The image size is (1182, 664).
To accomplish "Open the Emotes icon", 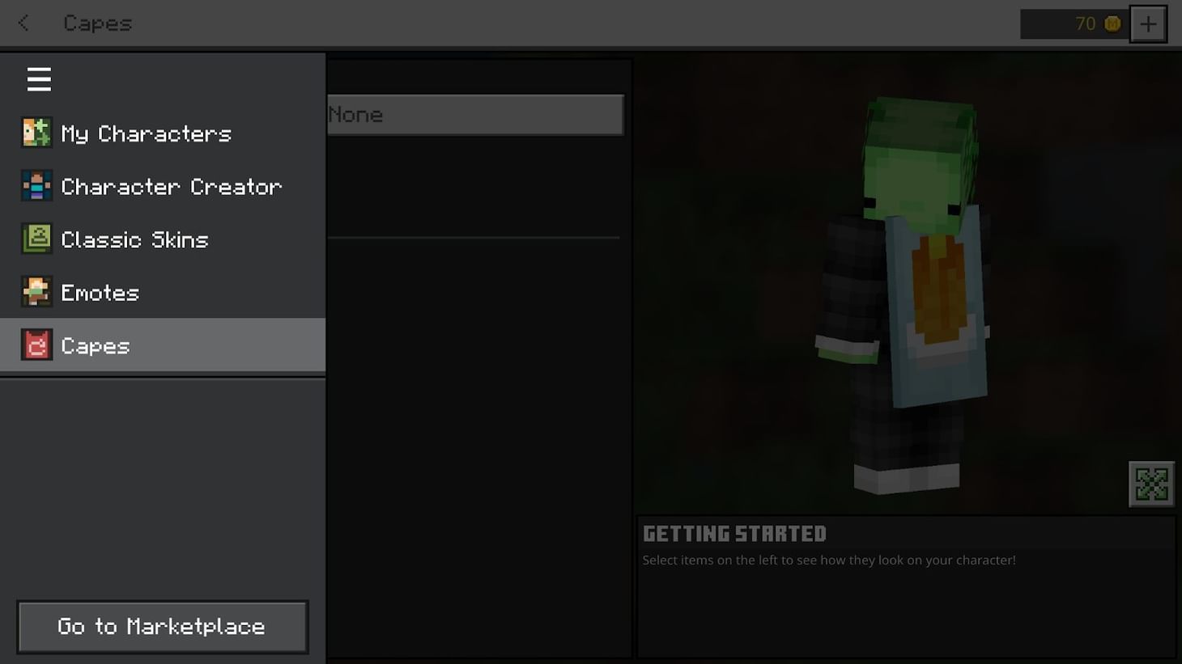I will tap(36, 291).
